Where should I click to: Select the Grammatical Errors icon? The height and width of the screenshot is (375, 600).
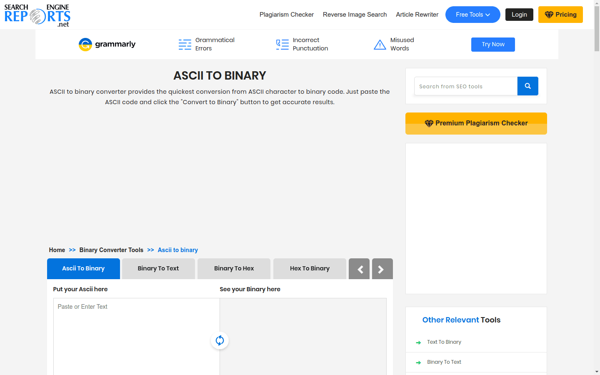pos(185,44)
